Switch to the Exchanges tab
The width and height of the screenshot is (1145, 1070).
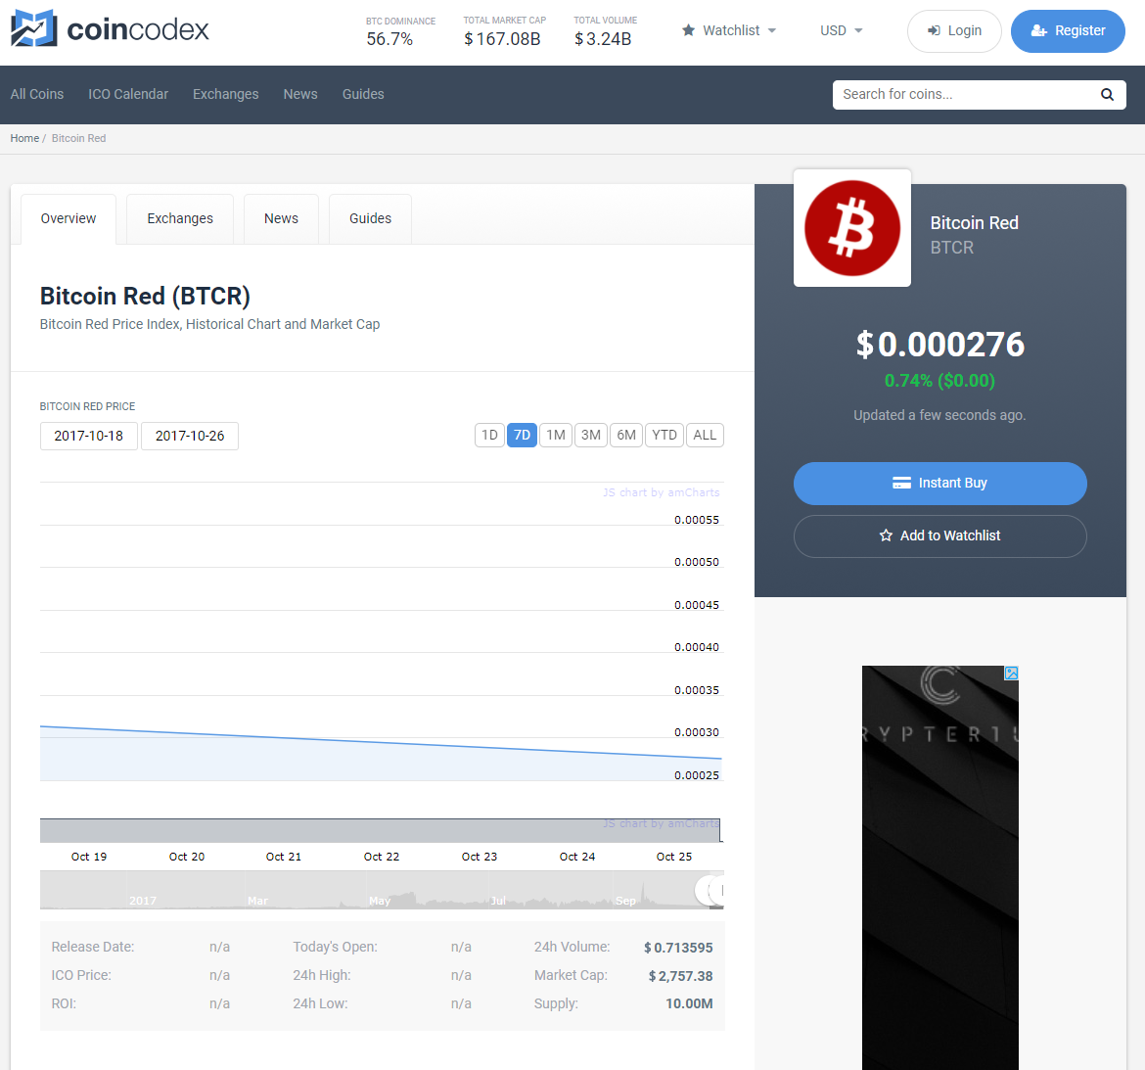coord(180,218)
